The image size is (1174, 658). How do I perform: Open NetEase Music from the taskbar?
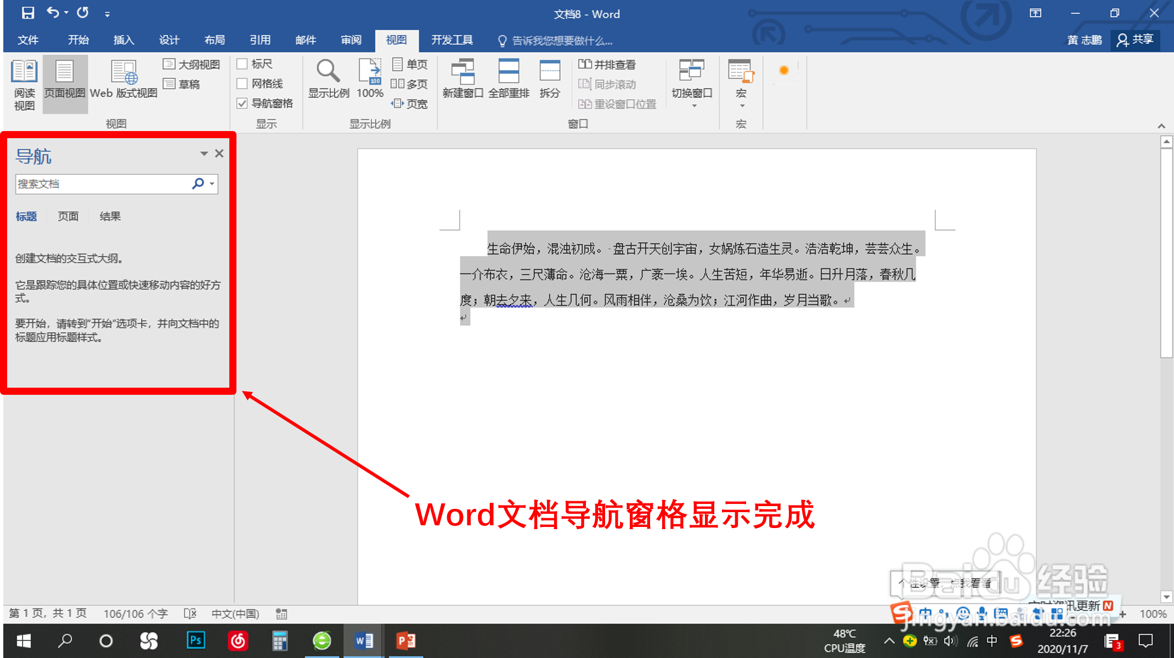tap(238, 640)
